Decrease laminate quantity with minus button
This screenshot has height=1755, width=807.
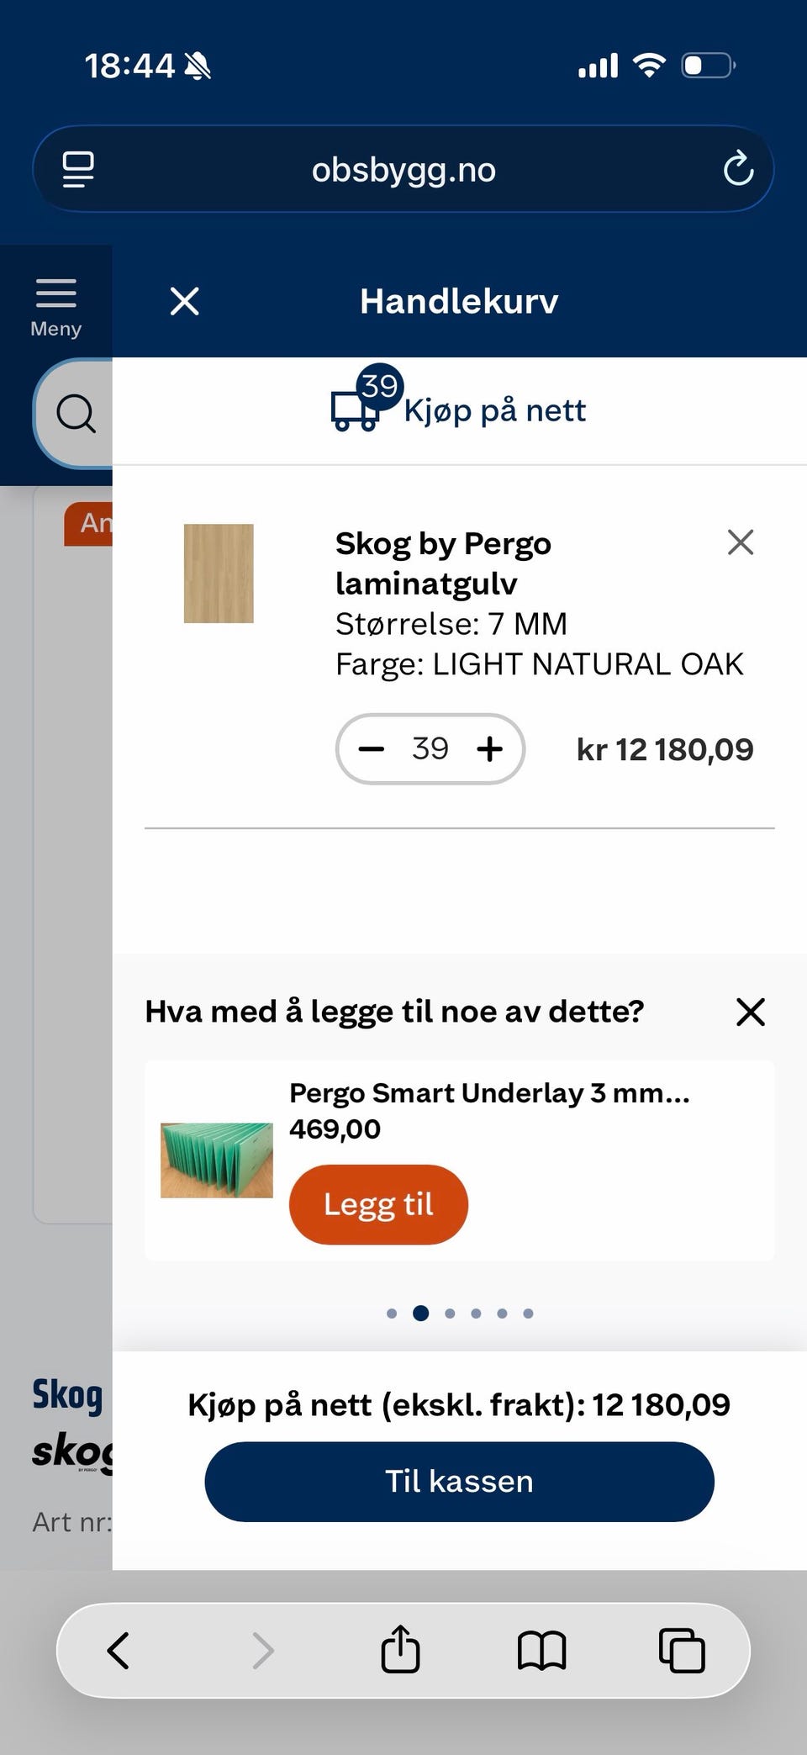pyautogui.click(x=372, y=748)
